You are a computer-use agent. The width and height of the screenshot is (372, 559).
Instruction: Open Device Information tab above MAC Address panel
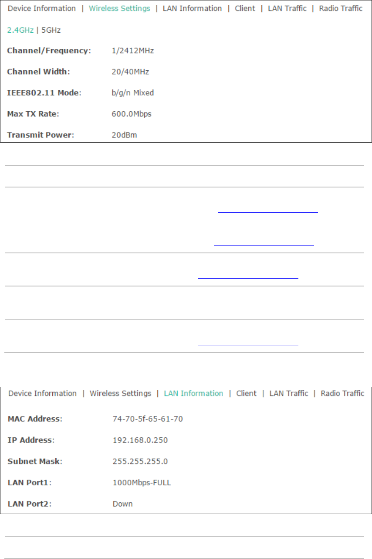(x=43, y=393)
